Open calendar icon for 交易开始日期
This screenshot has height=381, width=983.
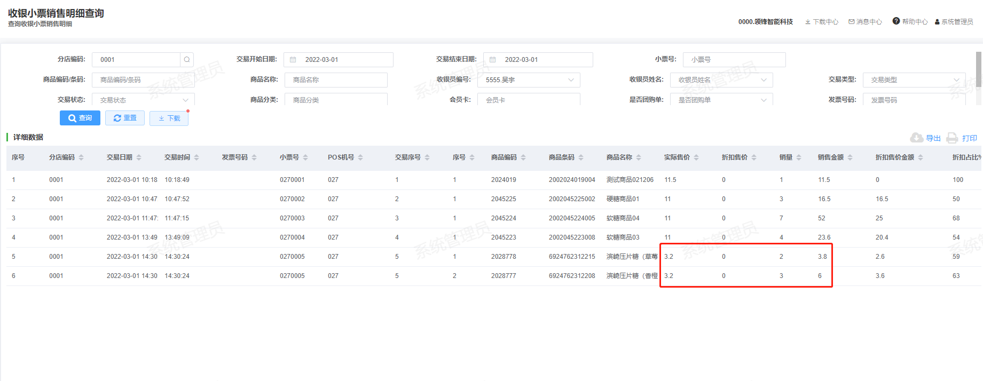coord(293,60)
